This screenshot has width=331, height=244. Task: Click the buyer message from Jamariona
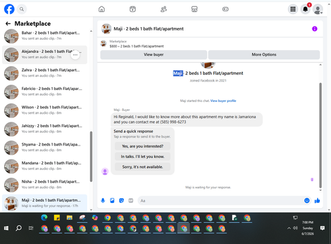click(187, 120)
